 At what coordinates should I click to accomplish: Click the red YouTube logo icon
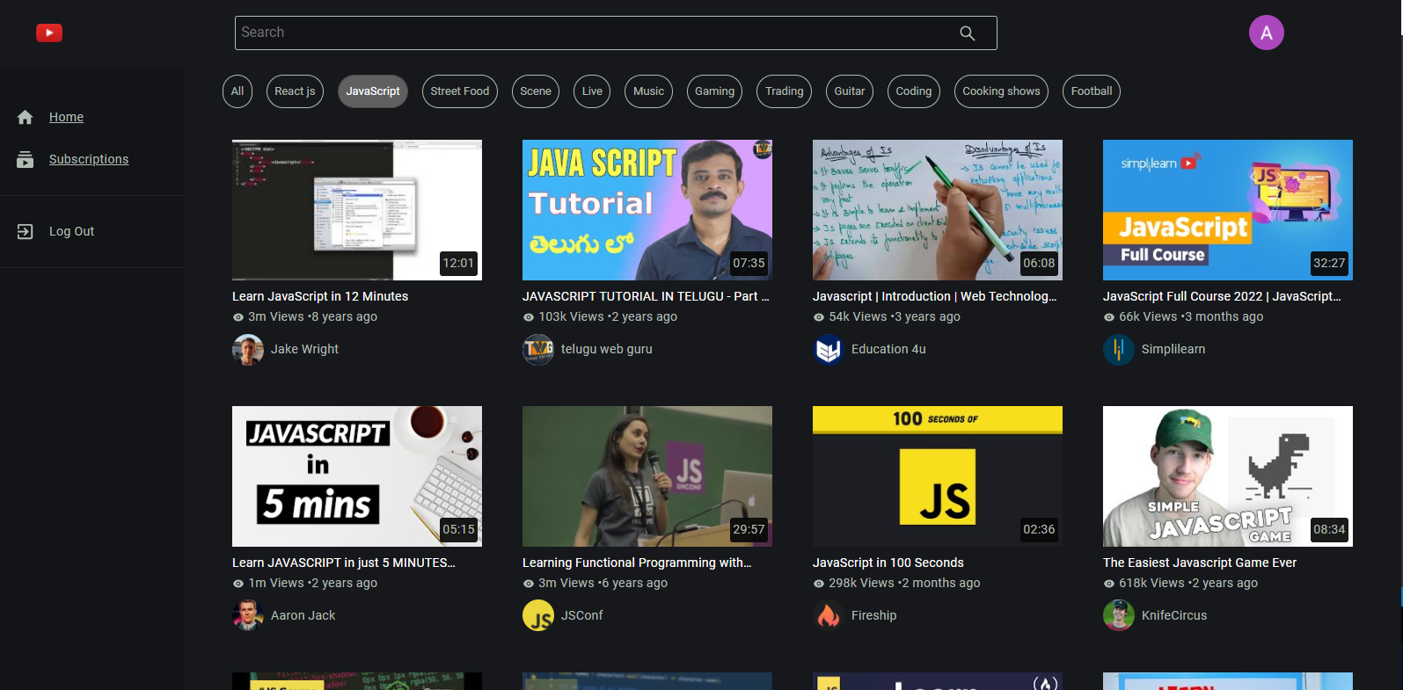tap(49, 33)
